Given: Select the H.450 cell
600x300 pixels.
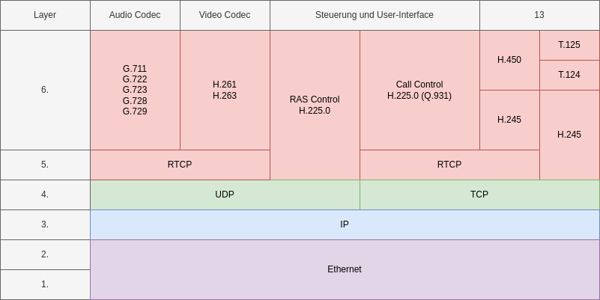Looking at the screenshot, I should coord(509,60).
